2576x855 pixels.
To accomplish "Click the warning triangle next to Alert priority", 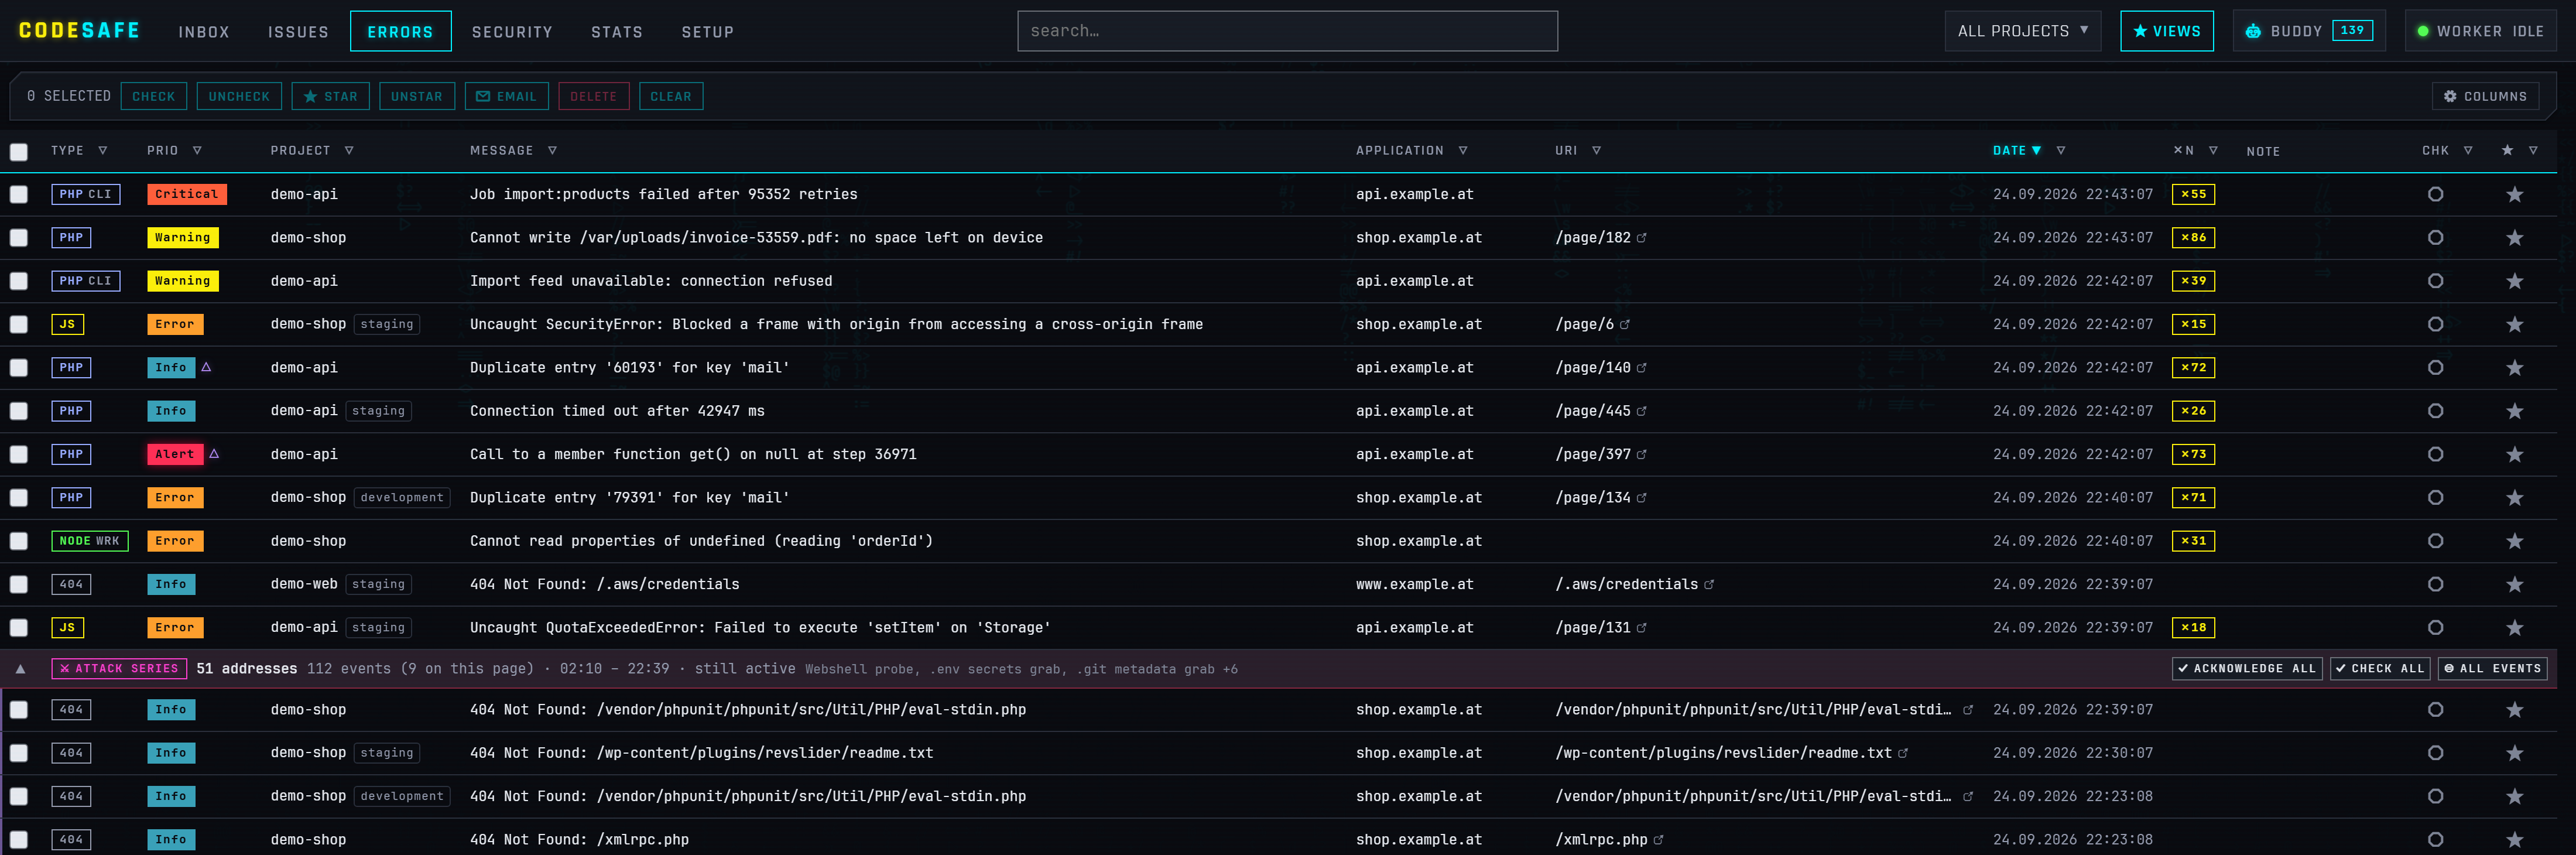I will (214, 454).
